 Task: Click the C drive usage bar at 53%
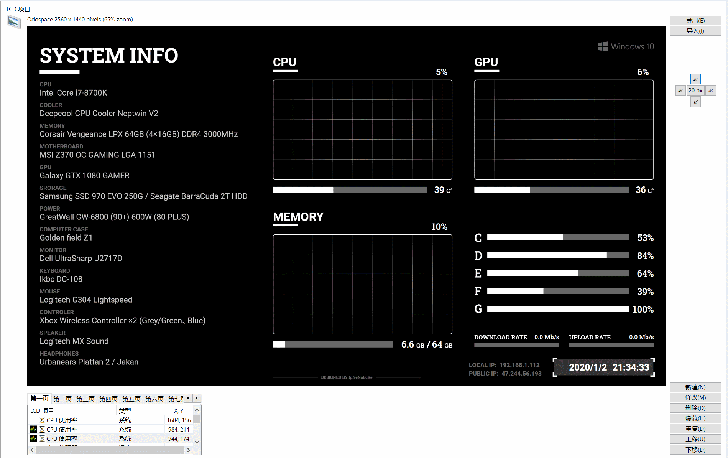(x=558, y=237)
